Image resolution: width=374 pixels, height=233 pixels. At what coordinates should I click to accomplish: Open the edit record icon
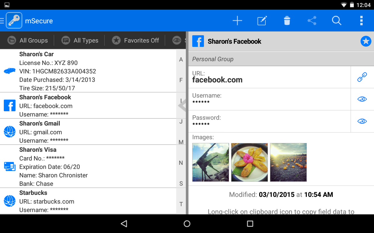[262, 20]
